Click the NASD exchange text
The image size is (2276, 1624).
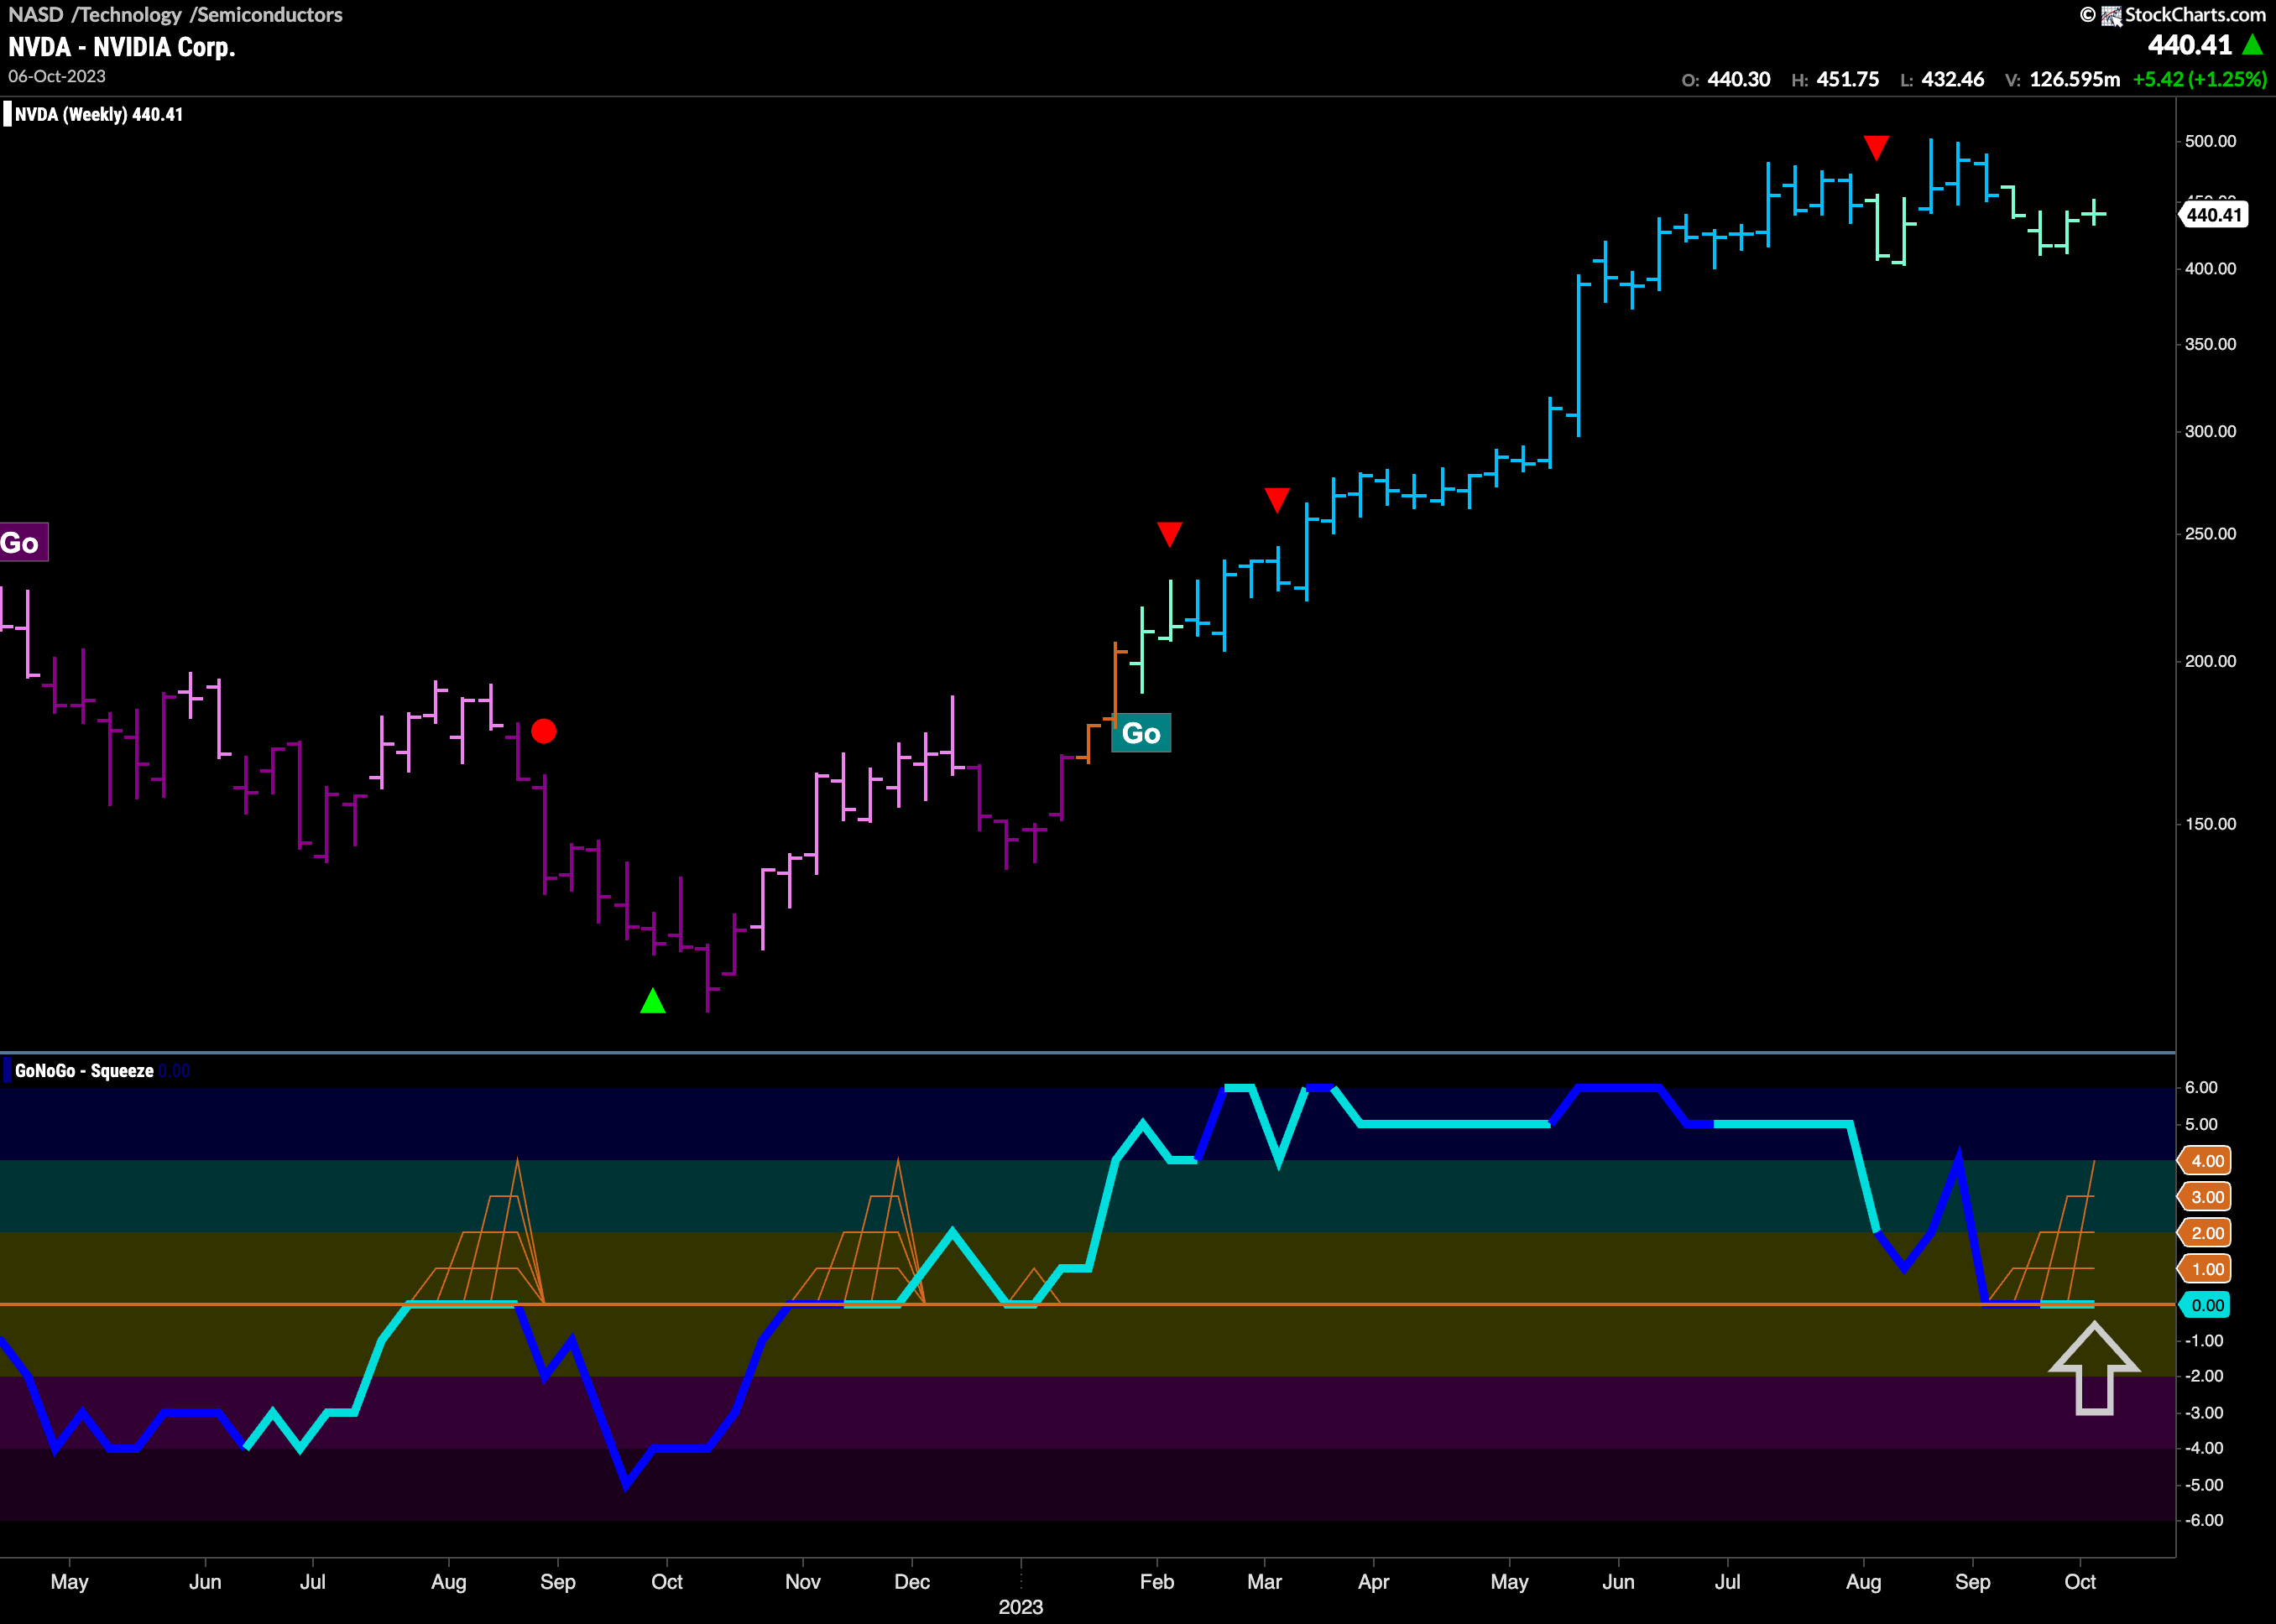pyautogui.click(x=36, y=15)
